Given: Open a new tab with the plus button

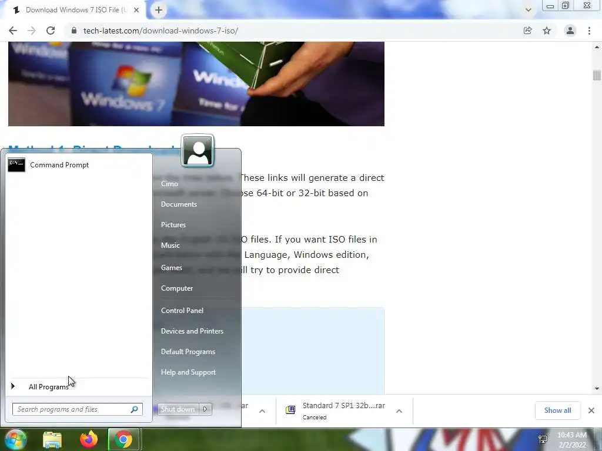Looking at the screenshot, I should click(x=159, y=10).
